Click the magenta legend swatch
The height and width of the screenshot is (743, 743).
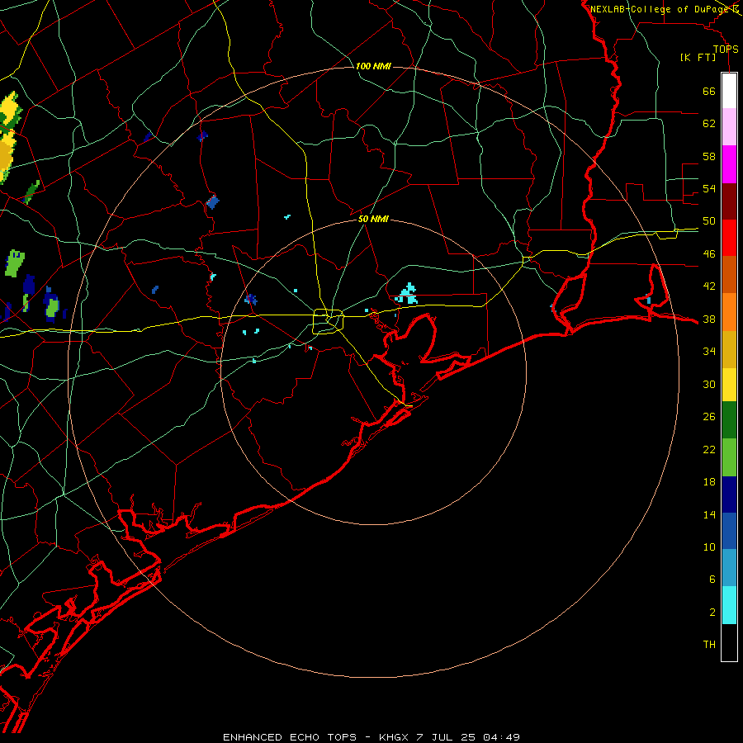tap(729, 164)
